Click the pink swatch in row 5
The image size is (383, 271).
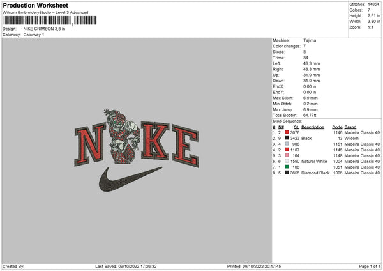[x=287, y=155]
